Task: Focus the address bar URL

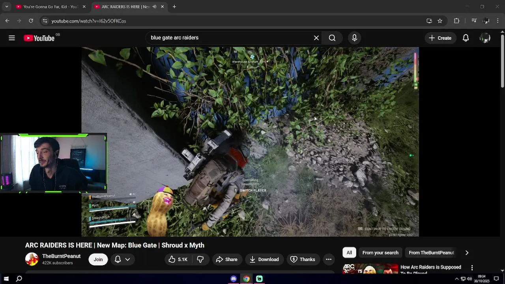Action: tap(88, 21)
